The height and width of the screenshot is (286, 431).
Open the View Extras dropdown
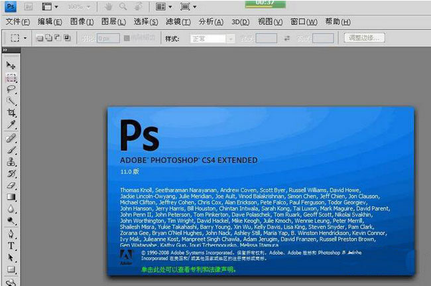(50, 7)
